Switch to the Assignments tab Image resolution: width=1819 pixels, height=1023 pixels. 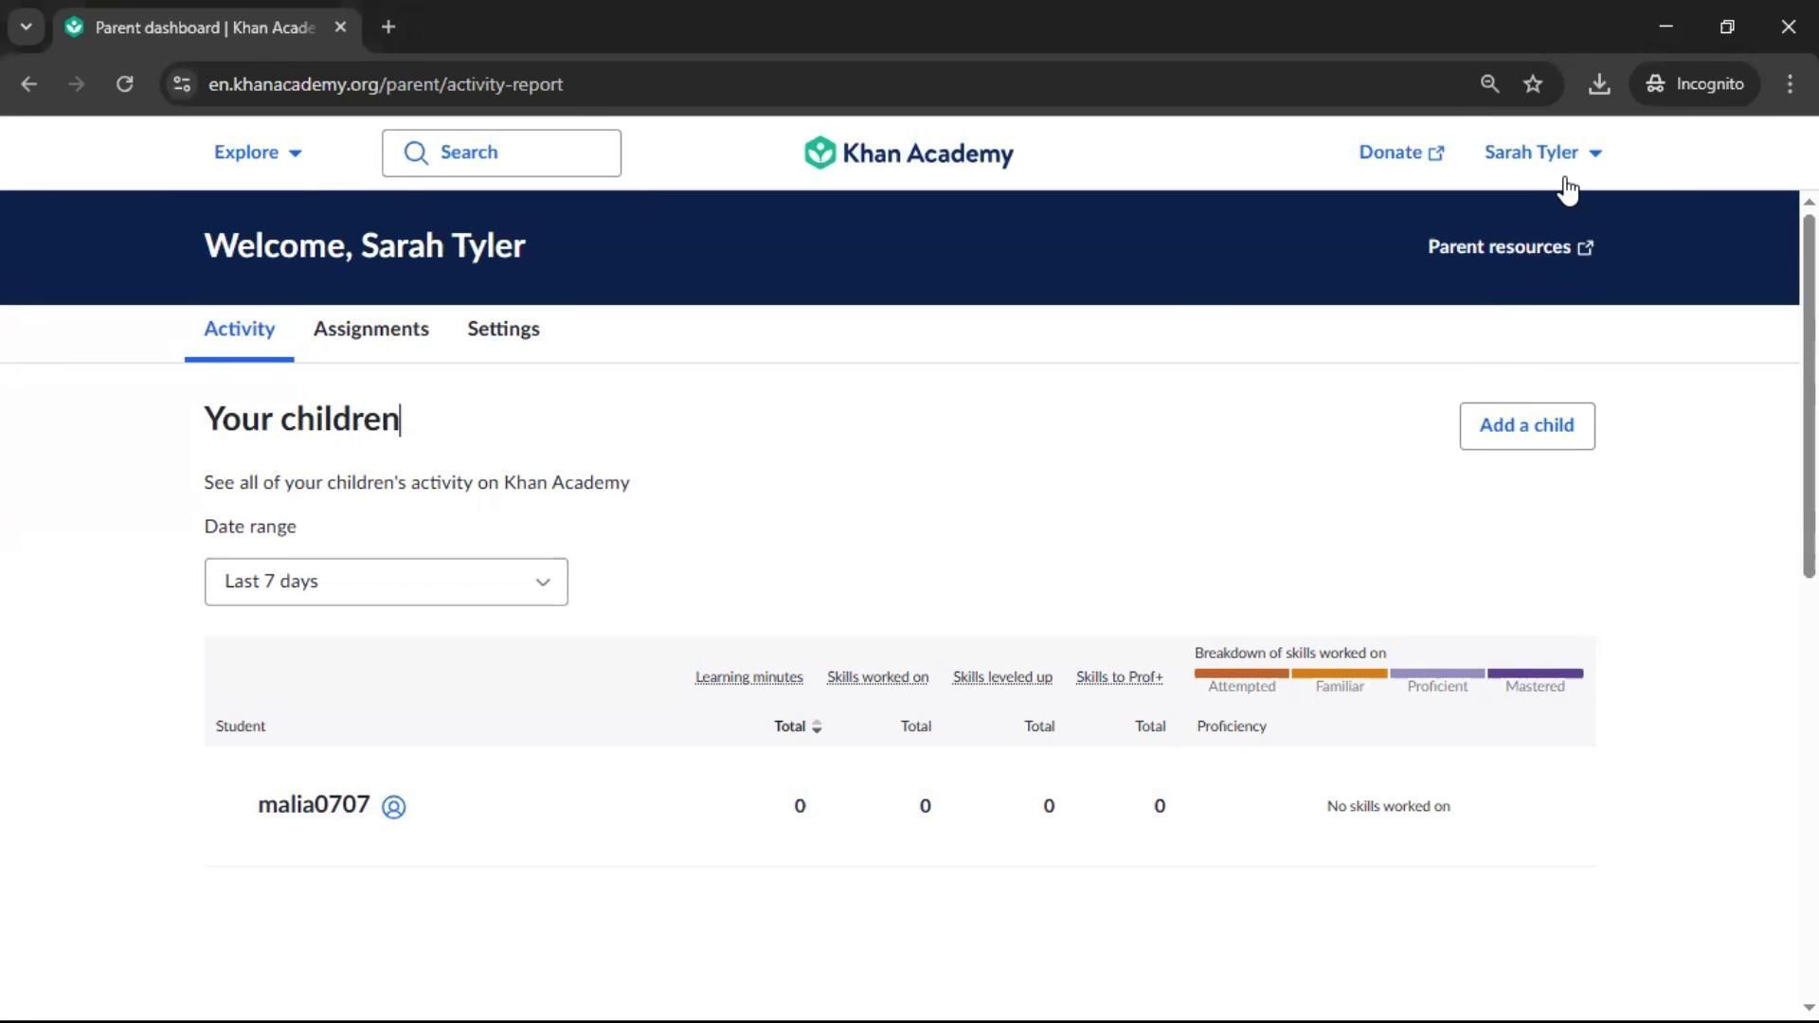click(x=370, y=329)
